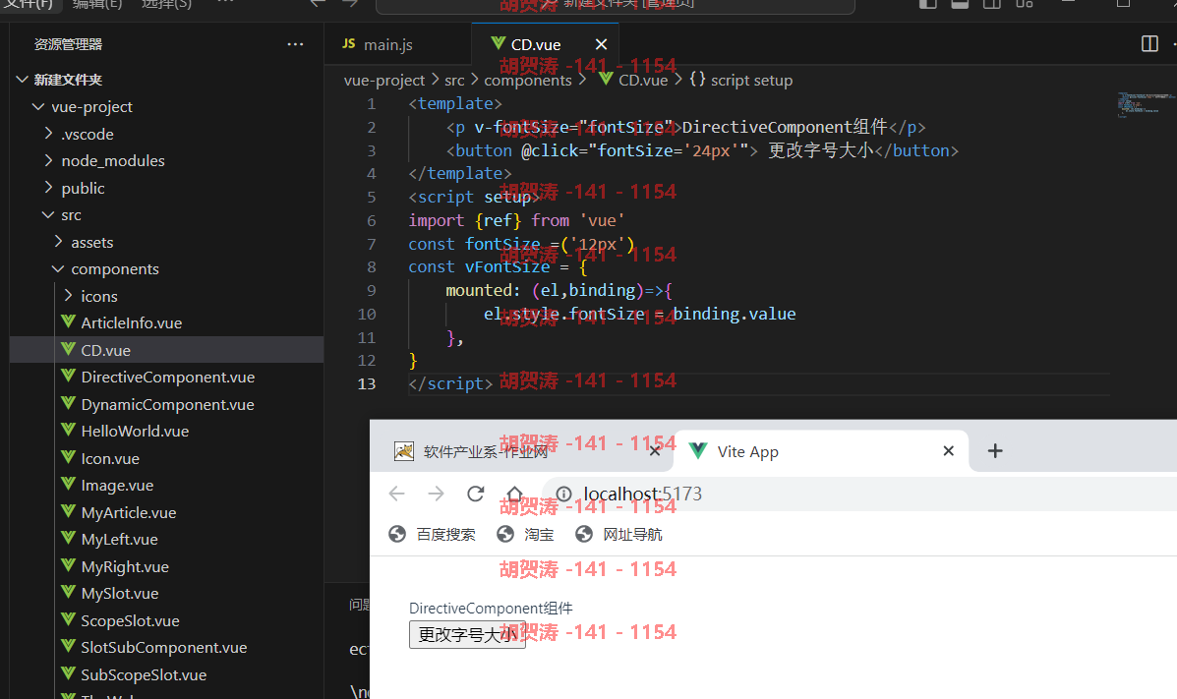Open SubScopeSlot.vue file
The width and height of the screenshot is (1177, 699).
(166, 674)
